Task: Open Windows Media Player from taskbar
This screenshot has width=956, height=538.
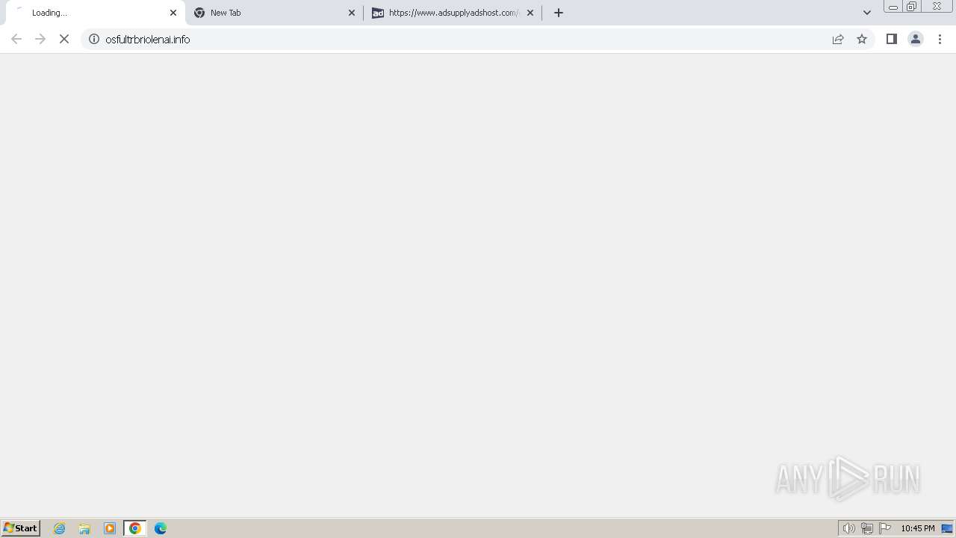Action: 110,528
